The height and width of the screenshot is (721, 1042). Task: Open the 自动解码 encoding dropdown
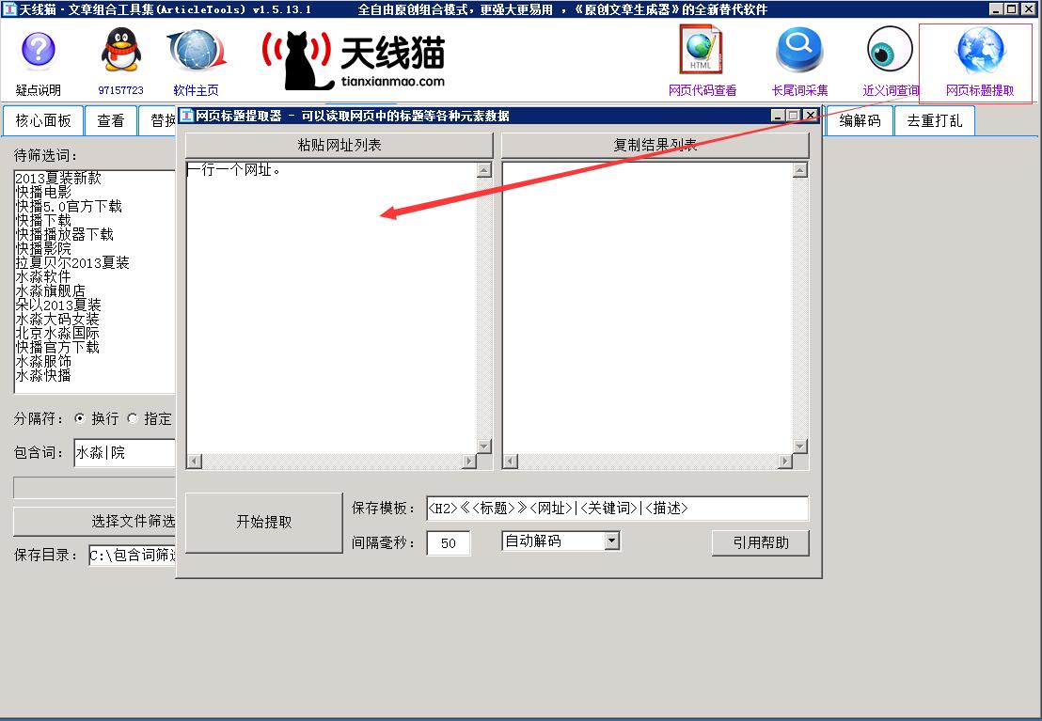pyautogui.click(x=612, y=541)
